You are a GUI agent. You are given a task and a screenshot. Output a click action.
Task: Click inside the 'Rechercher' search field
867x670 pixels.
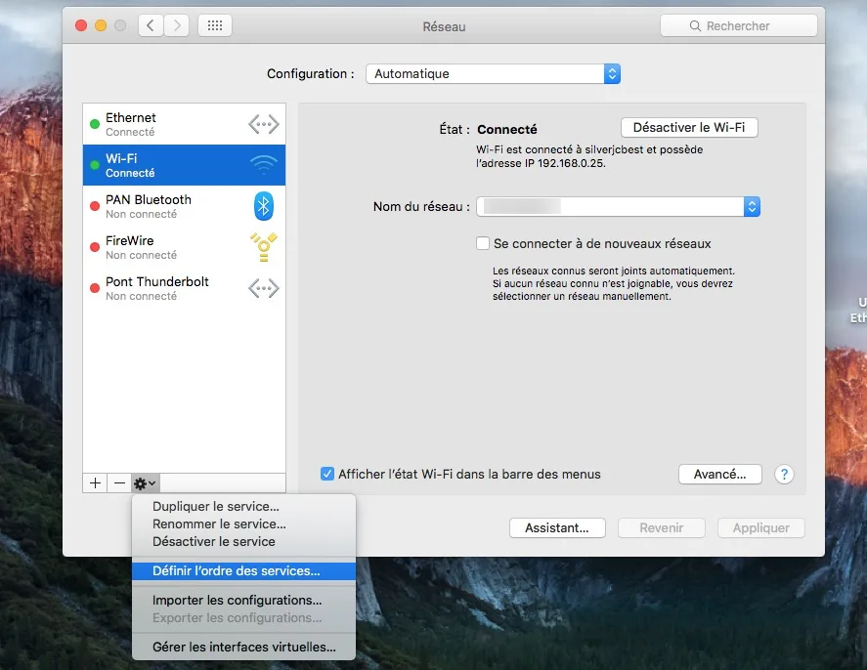coord(739,25)
